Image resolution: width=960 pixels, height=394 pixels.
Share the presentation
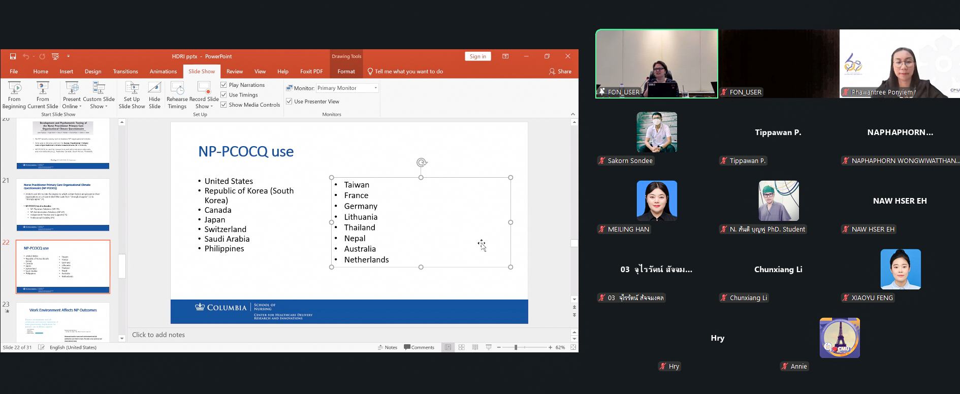[x=560, y=72]
